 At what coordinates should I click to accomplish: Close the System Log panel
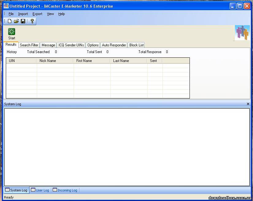point(248,104)
